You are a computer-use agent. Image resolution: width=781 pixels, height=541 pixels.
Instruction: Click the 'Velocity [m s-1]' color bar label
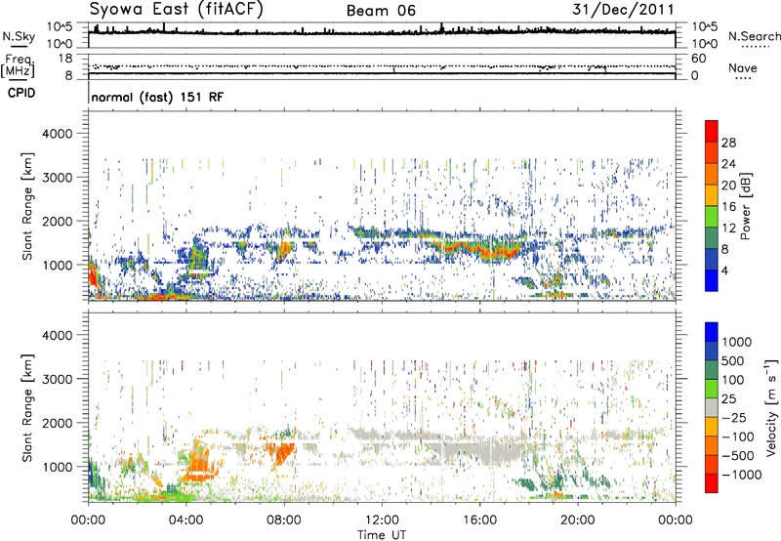[771, 407]
